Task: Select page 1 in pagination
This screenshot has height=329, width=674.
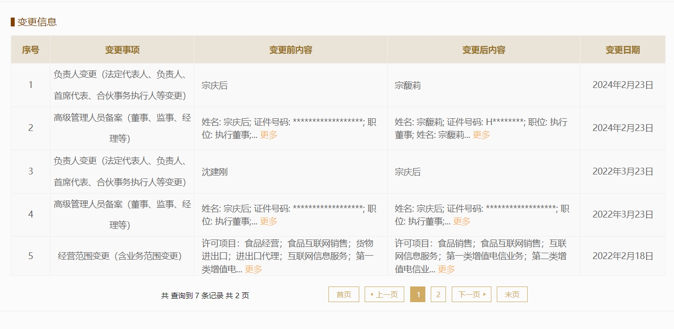Action: [418, 294]
